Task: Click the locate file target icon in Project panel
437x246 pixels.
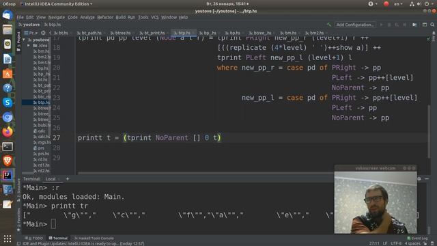Action: pos(43,33)
